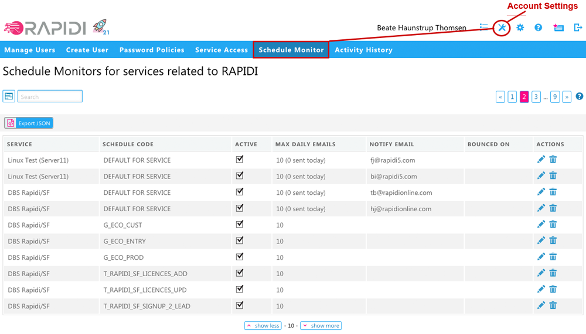This screenshot has width=586, height=334.
Task: Delete the tb@rapidionline.com monitor row
Action: (x=553, y=192)
